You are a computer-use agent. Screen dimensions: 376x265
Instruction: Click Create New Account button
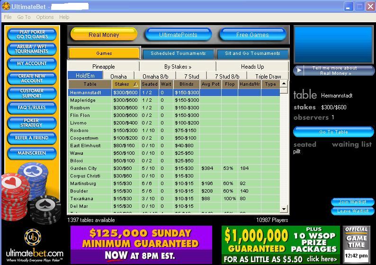(32, 79)
